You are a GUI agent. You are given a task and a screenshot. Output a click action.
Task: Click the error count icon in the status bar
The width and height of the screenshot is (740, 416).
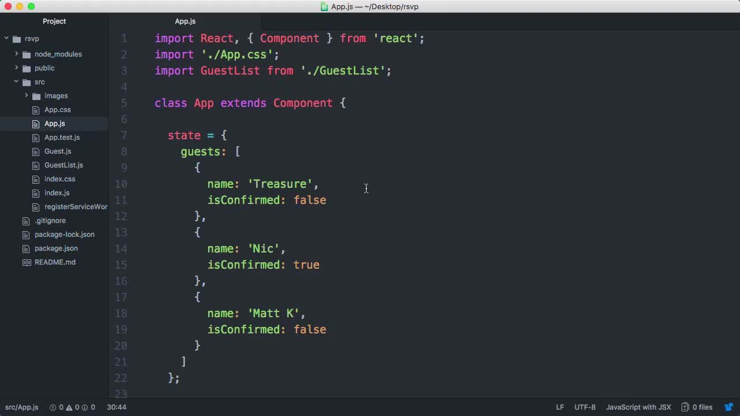pyautogui.click(x=52, y=407)
